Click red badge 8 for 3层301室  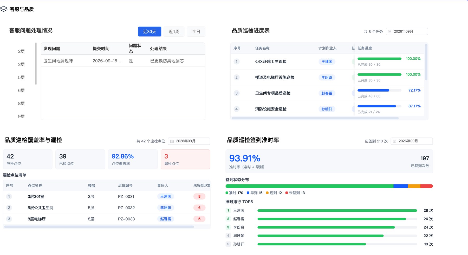199,196
